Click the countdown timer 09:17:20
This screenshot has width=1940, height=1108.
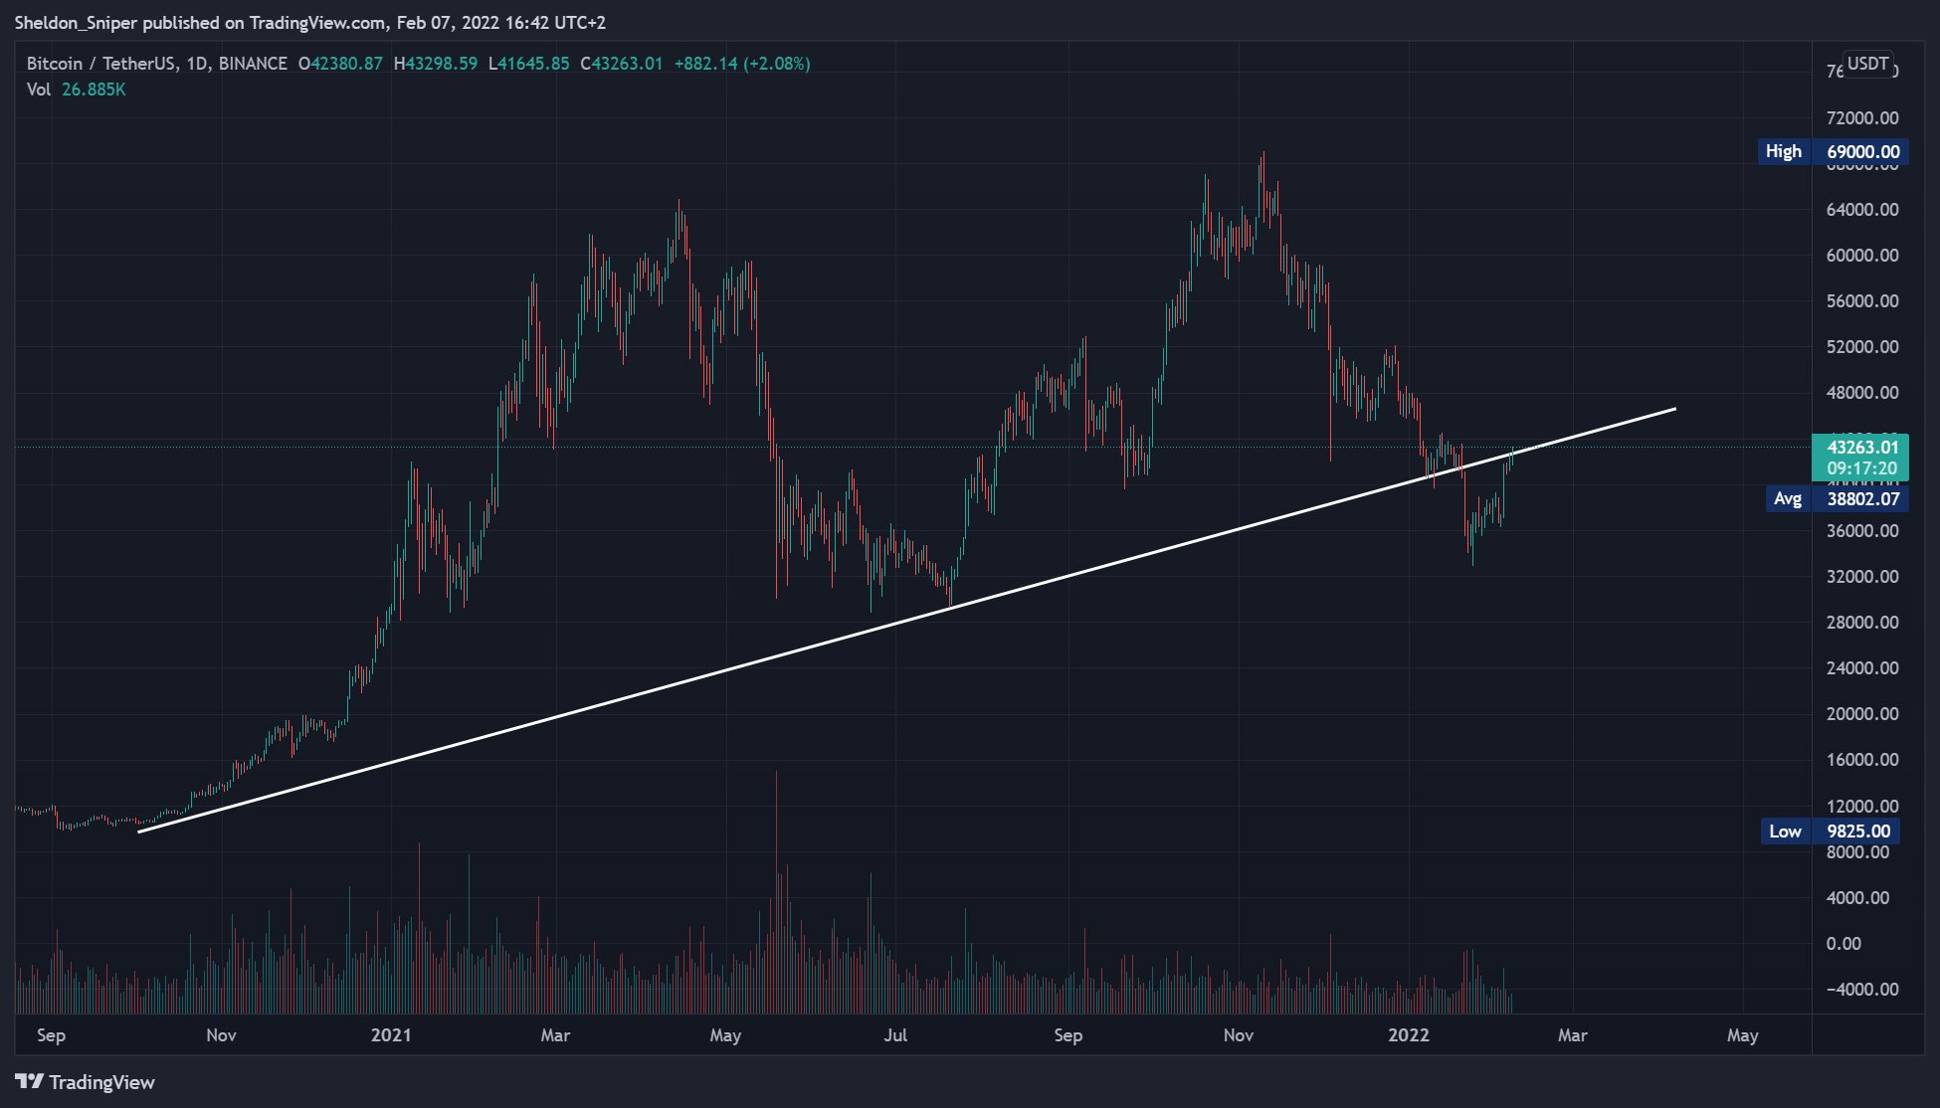(1861, 468)
